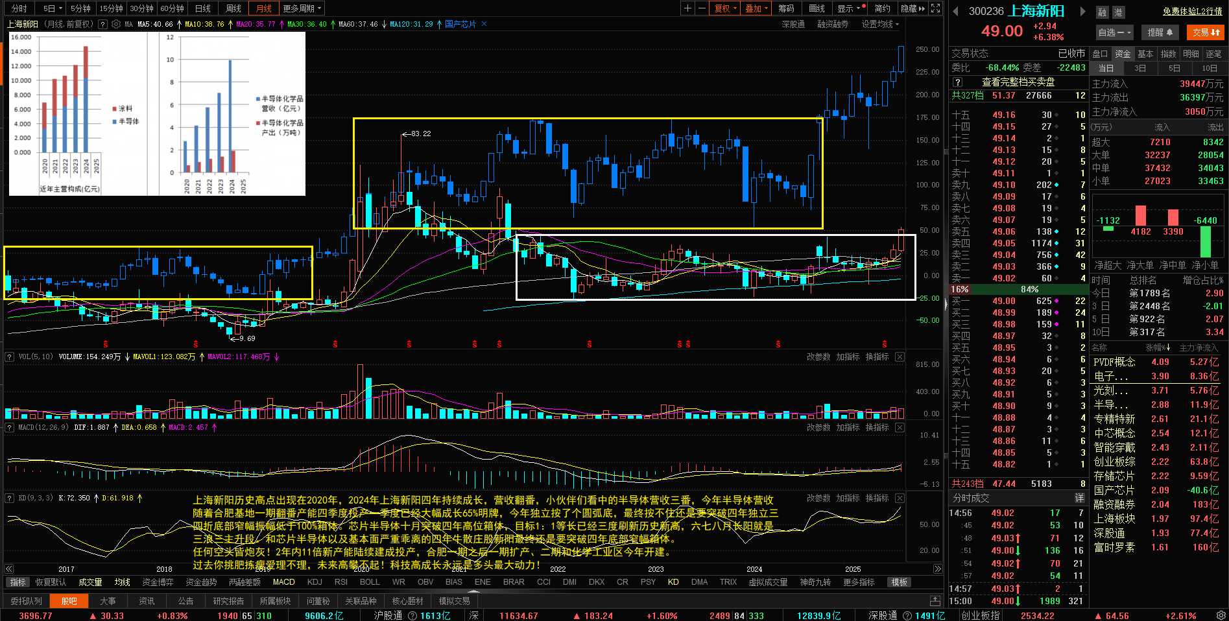1229x621 pixels.
Task: Open help for KD indicator
Action: pyautogui.click(x=10, y=498)
